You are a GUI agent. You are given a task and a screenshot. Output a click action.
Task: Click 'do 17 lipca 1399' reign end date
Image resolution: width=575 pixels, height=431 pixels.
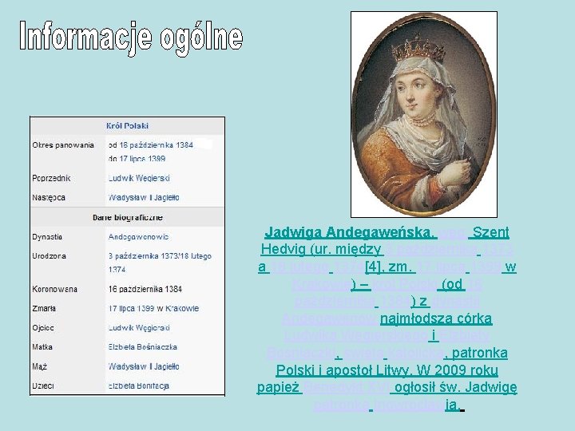coord(137,159)
